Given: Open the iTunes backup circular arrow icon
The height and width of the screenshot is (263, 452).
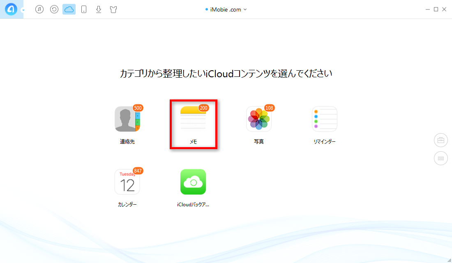Looking at the screenshot, I should click(x=54, y=9).
